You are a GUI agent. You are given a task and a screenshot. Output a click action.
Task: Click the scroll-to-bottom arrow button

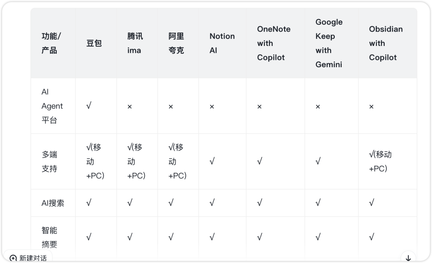point(408,258)
